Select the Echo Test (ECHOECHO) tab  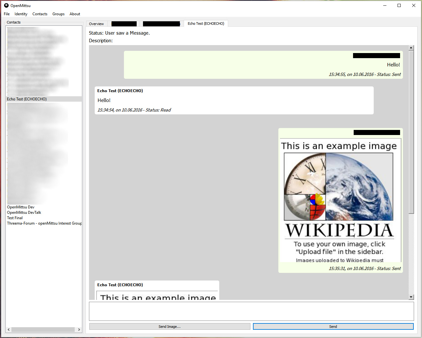pyautogui.click(x=206, y=24)
